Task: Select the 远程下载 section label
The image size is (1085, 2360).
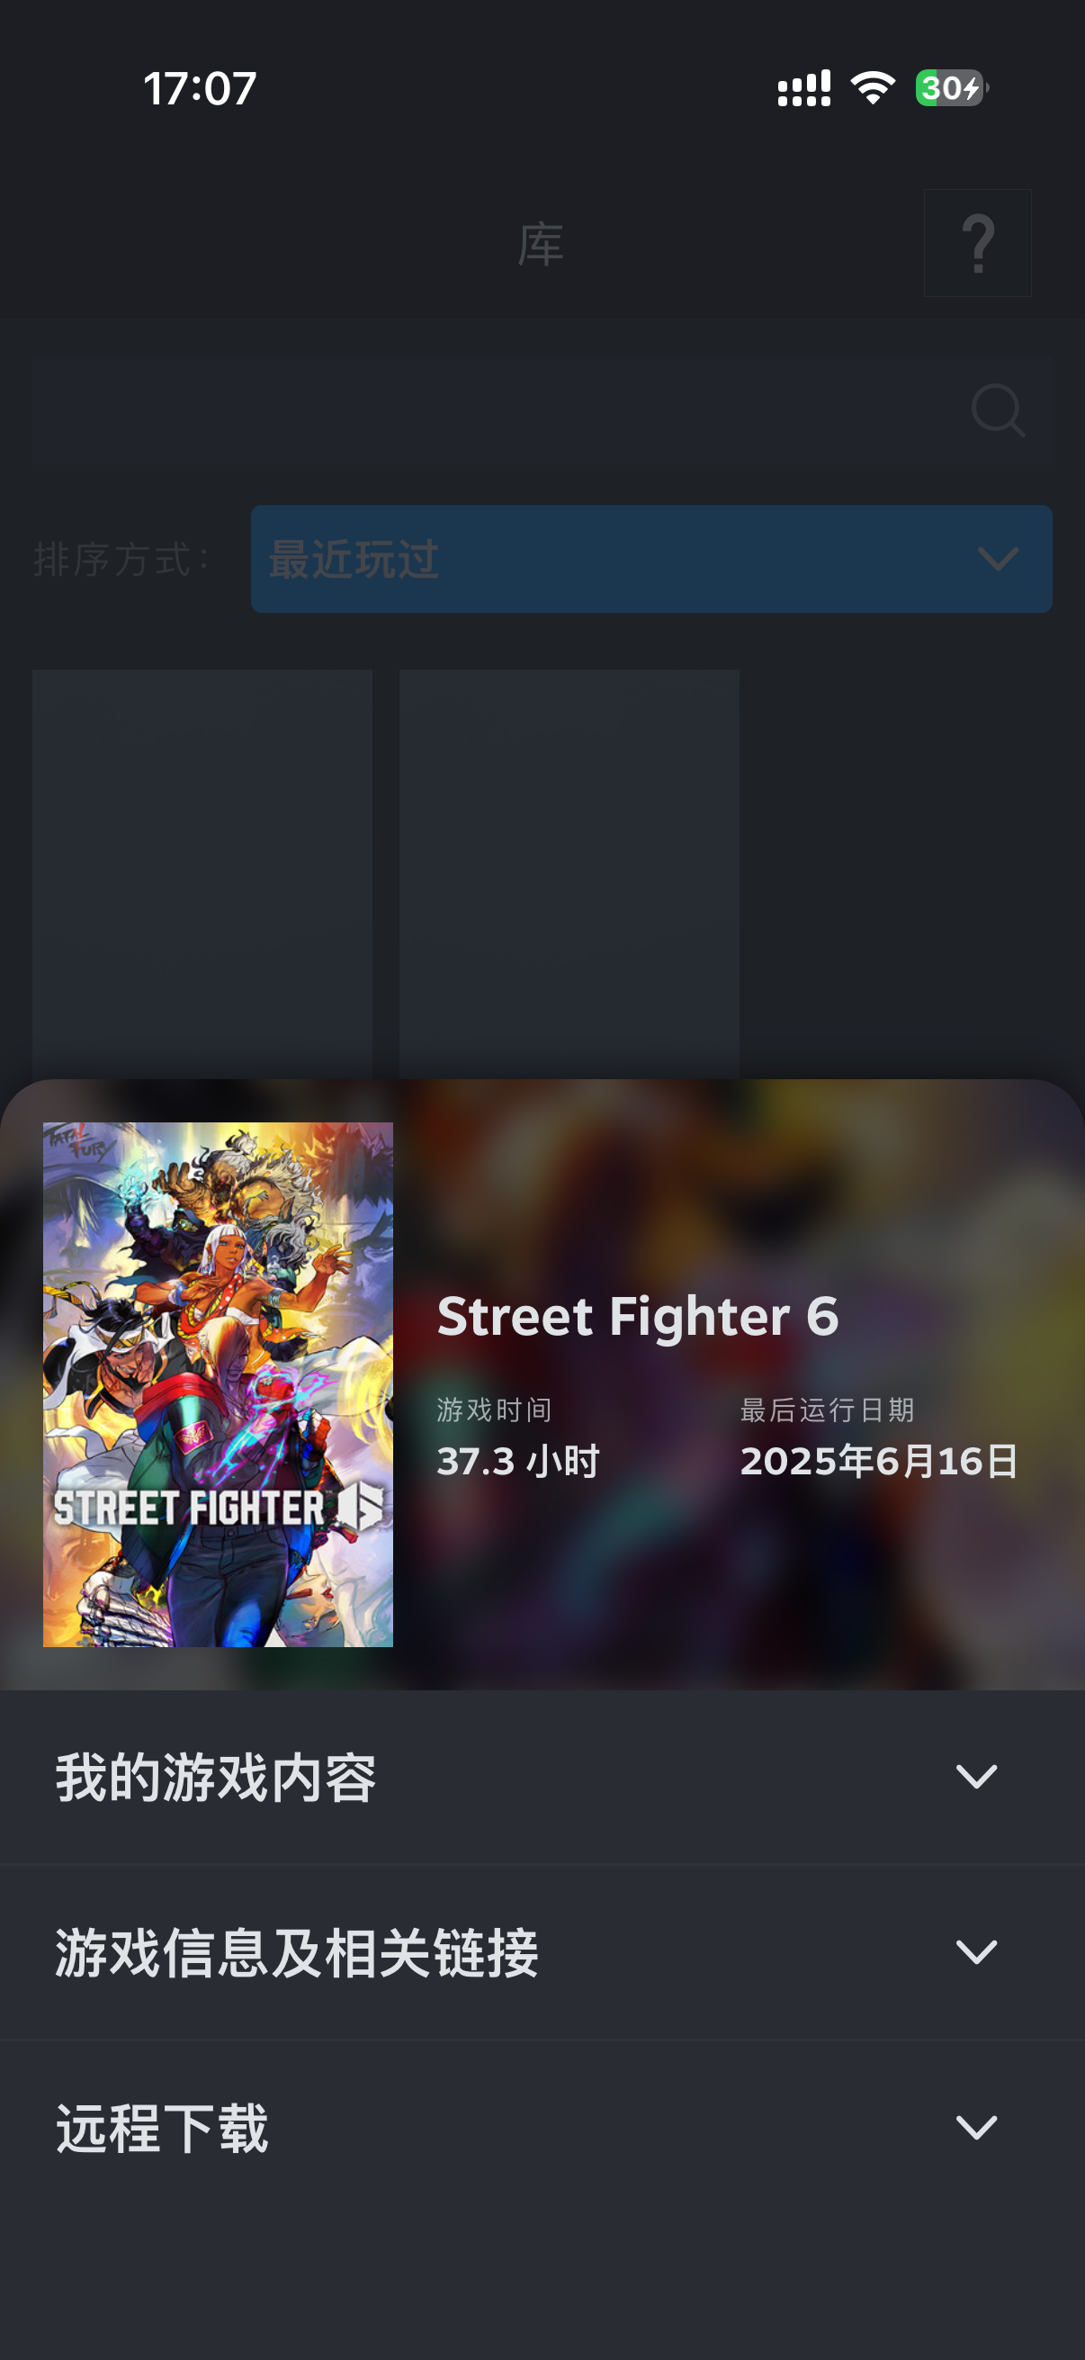Action: coord(162,2127)
